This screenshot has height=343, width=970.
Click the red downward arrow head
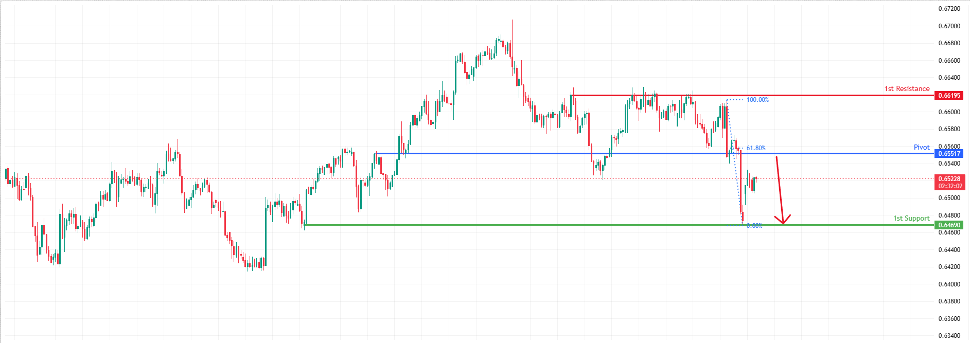(783, 221)
